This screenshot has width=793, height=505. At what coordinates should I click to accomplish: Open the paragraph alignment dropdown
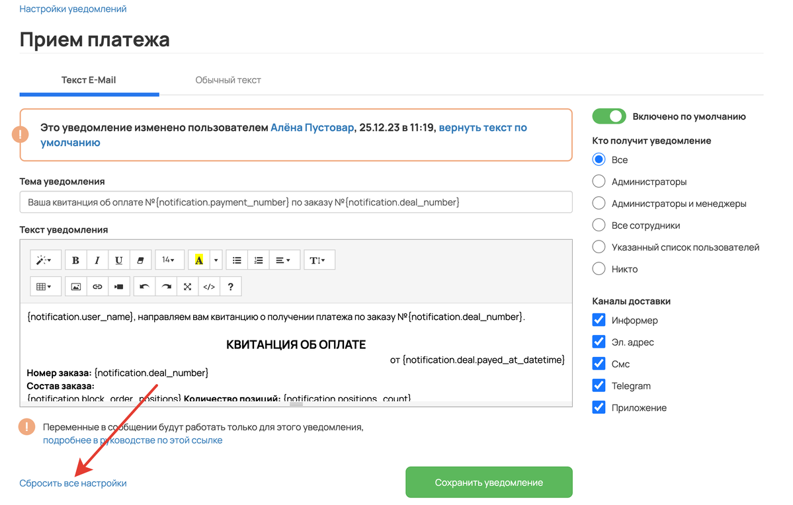[x=285, y=260]
